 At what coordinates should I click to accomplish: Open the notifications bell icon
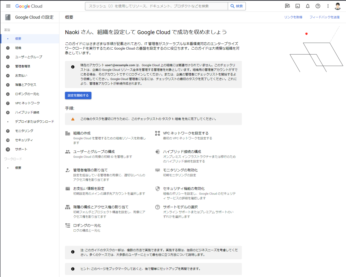point(308,6)
